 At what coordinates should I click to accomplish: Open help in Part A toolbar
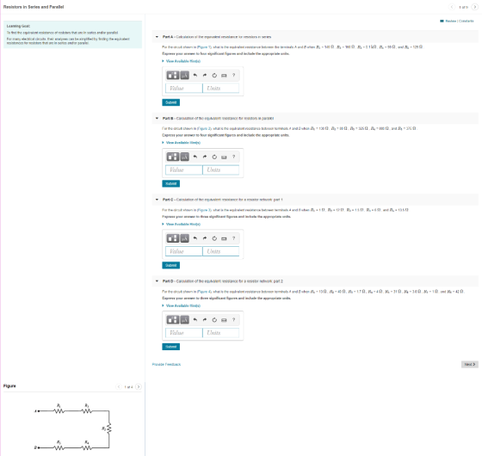tap(233, 76)
